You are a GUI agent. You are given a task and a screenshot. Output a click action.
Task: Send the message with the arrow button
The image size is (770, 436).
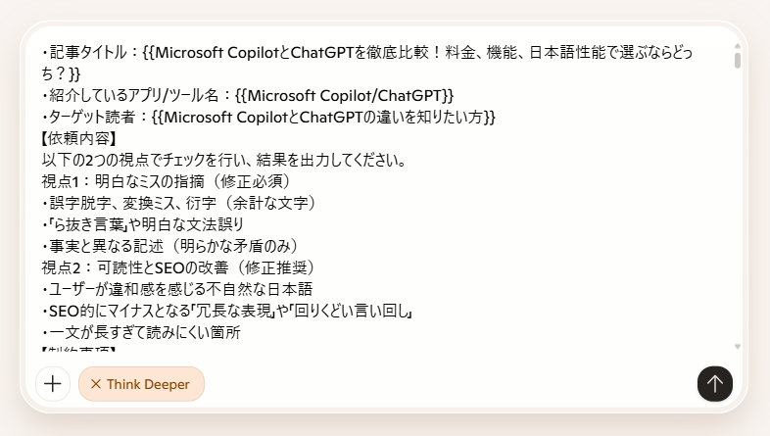[714, 384]
